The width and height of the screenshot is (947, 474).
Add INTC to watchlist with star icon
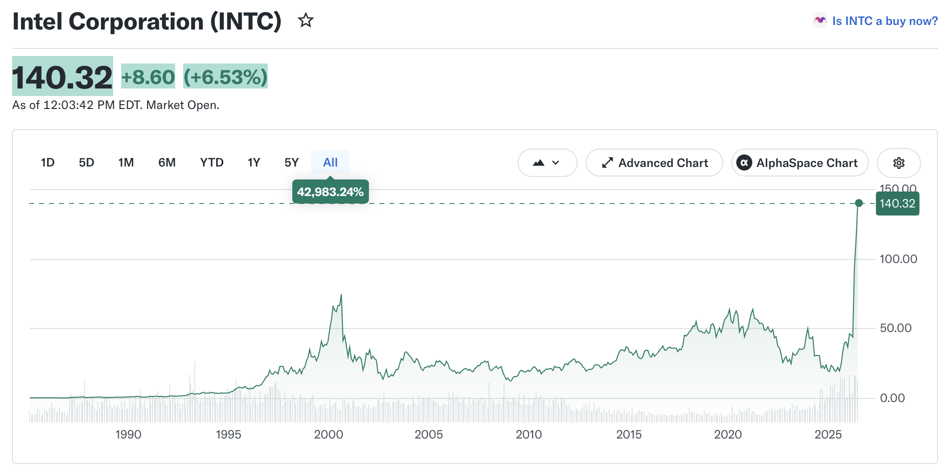(305, 20)
